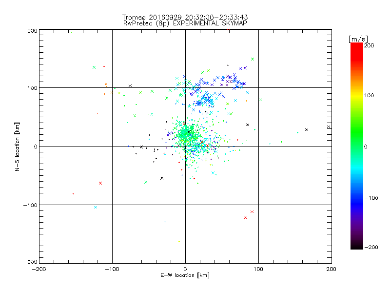Click the '100' tick label on N-S axis

click(x=32, y=88)
